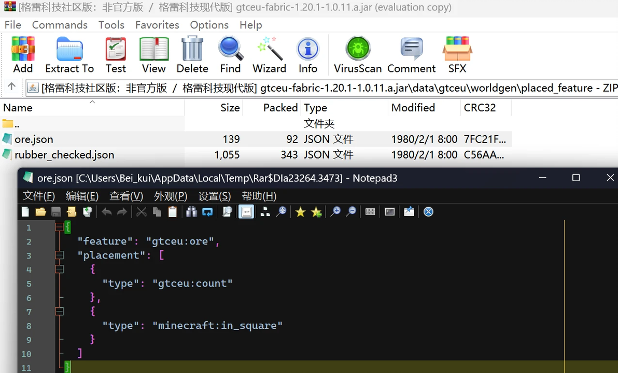
Task: Sort files by Name column header
Action: click(92, 108)
